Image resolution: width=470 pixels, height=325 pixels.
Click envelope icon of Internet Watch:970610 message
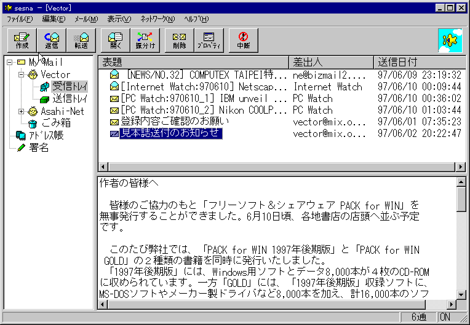click(x=114, y=86)
